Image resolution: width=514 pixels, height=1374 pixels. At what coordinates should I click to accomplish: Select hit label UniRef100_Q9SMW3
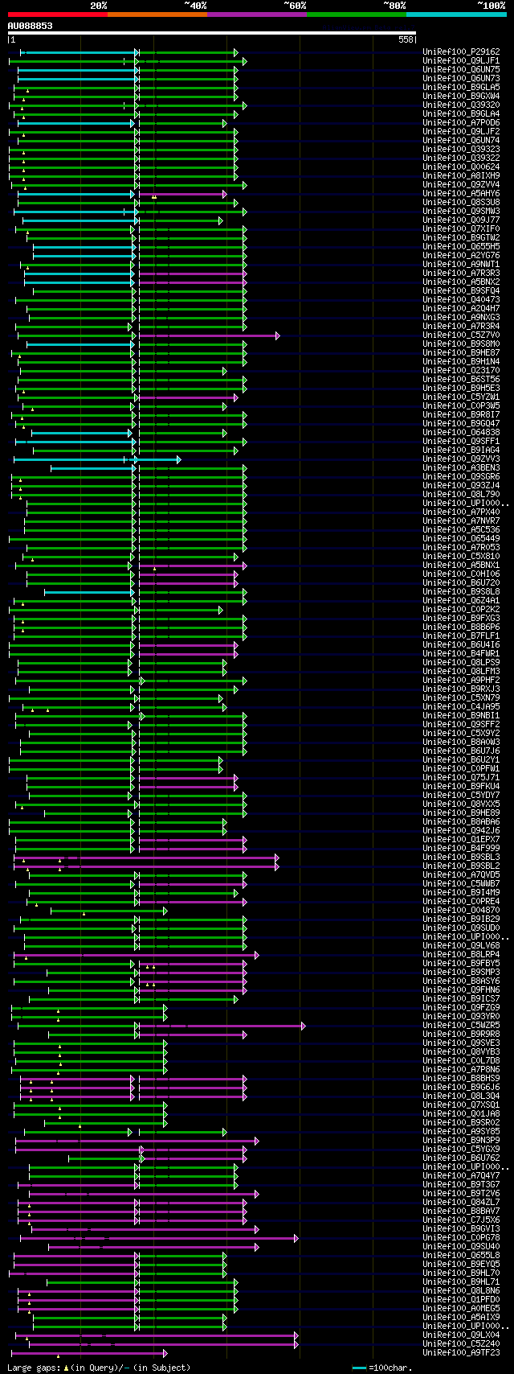pyautogui.click(x=461, y=212)
